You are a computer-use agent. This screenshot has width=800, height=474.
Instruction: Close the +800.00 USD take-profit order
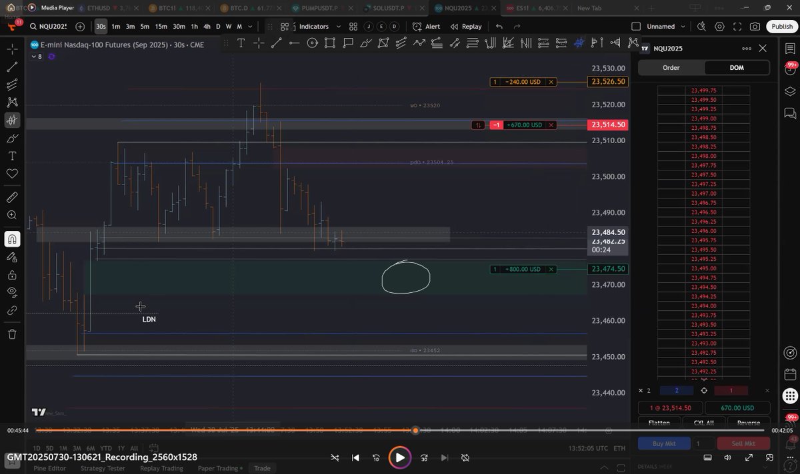tap(551, 270)
